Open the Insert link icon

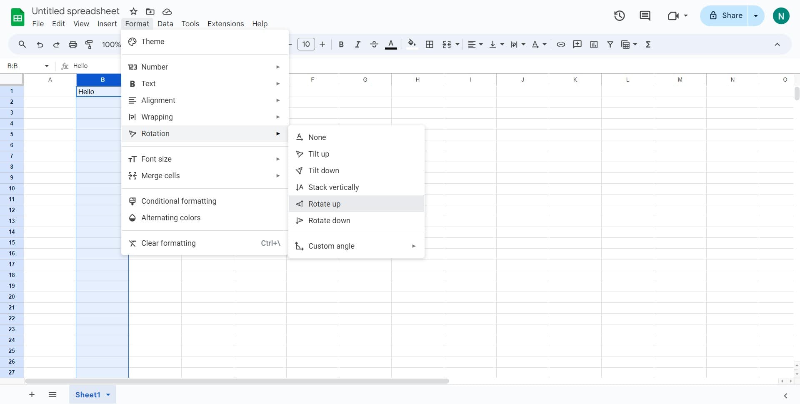coord(560,44)
